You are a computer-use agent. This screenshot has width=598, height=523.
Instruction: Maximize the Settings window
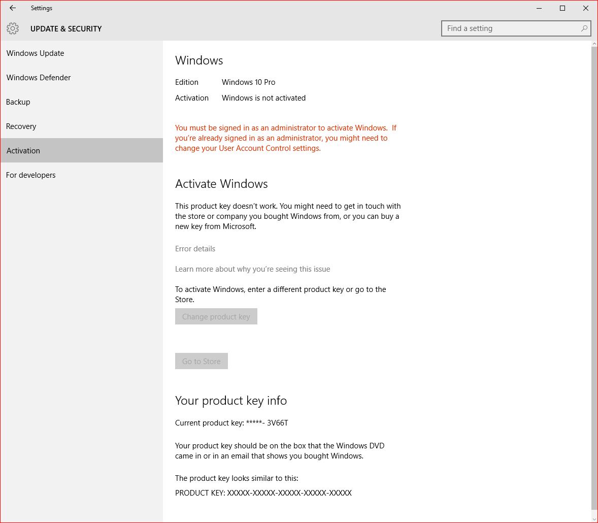point(562,8)
